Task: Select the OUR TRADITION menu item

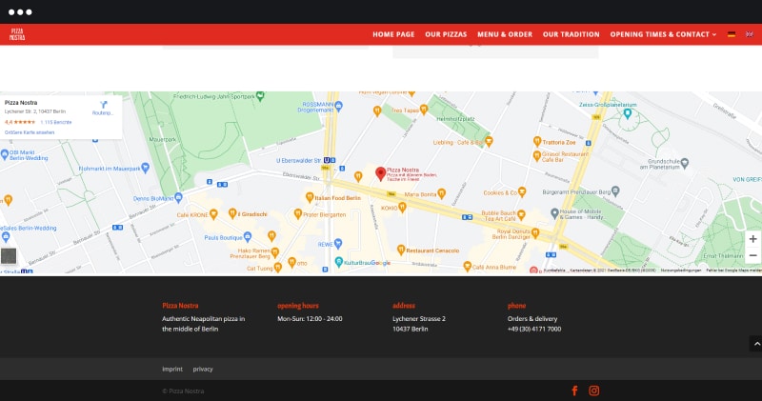Action: coord(571,34)
